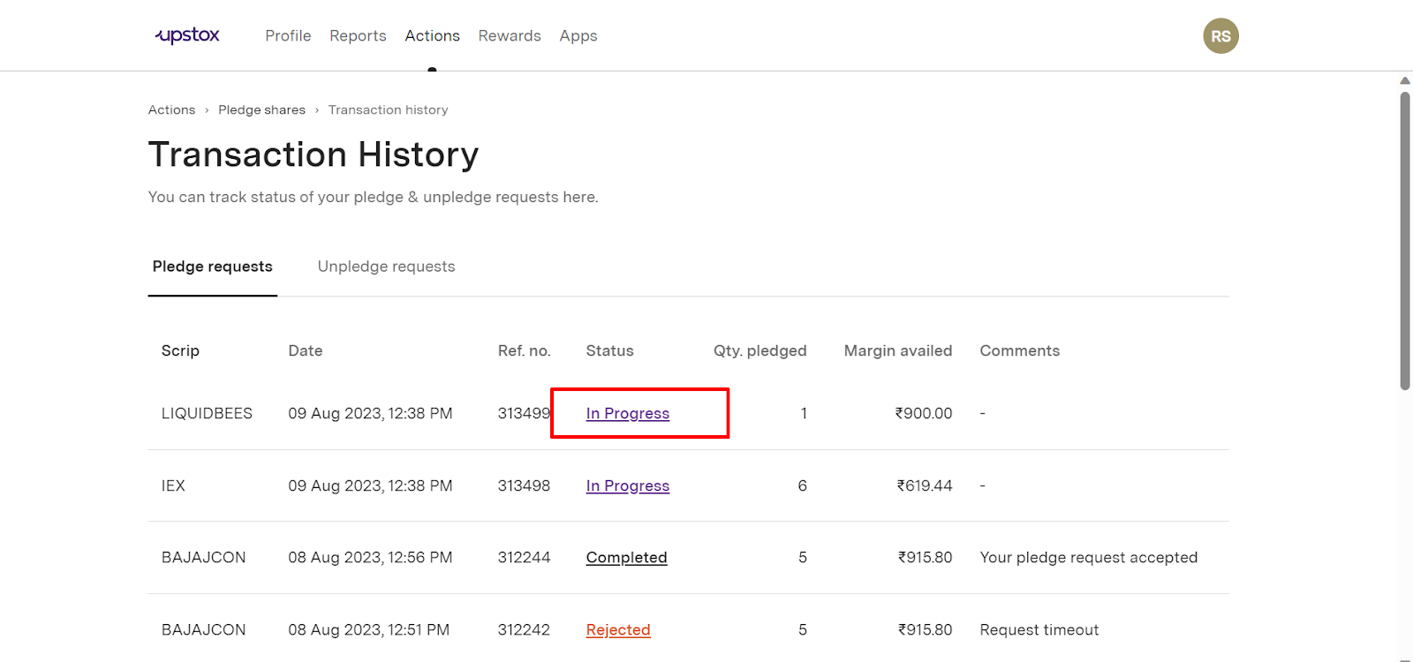Click reference number 312244
Viewport: 1413px width, 662px height.
(x=524, y=557)
